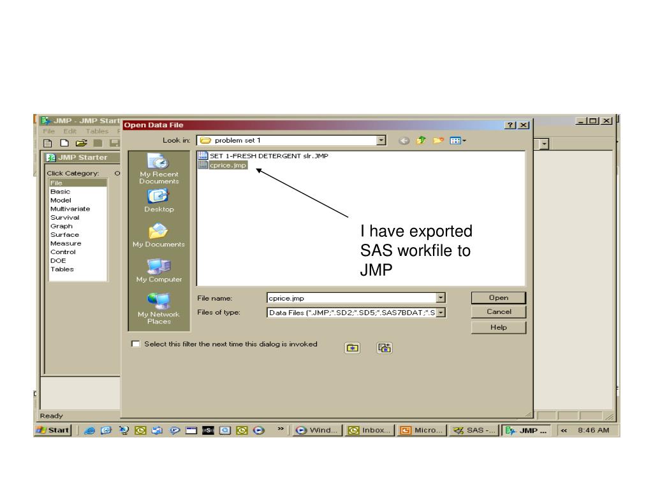Viewport: 653px width, 489px height.
Task: Click the Open button
Action: point(499,298)
